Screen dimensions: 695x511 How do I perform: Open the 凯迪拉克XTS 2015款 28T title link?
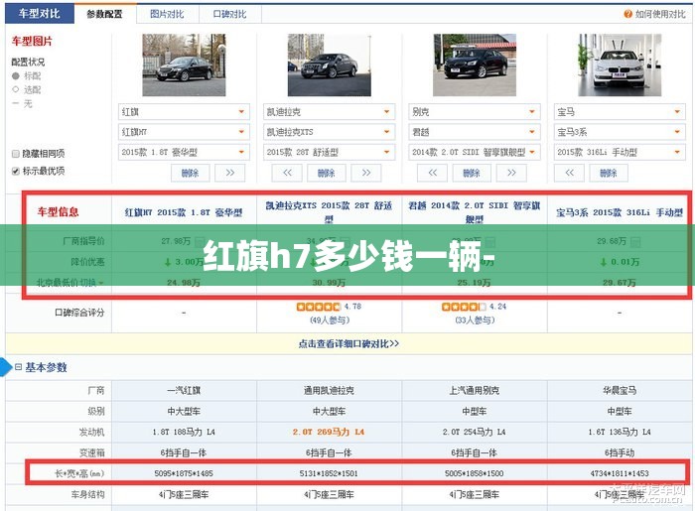click(x=329, y=212)
